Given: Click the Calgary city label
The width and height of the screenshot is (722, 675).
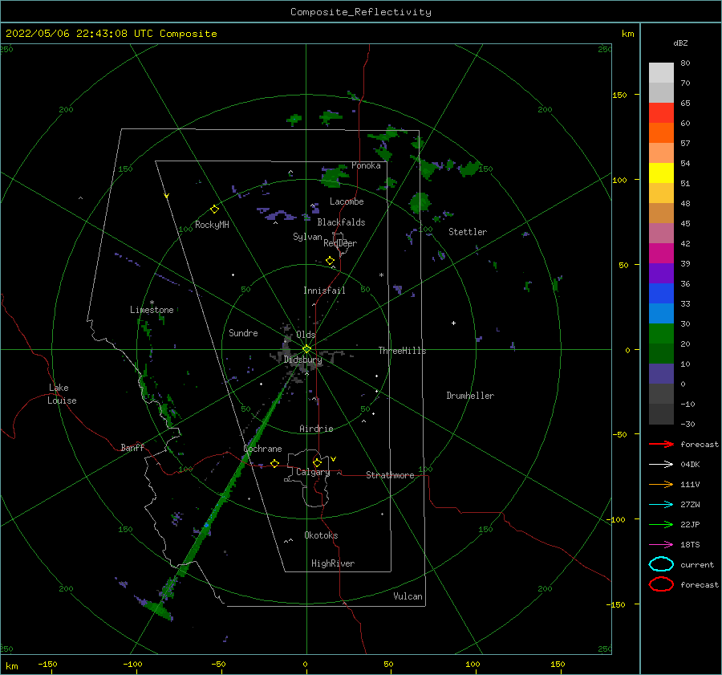Looking at the screenshot, I should (x=313, y=472).
